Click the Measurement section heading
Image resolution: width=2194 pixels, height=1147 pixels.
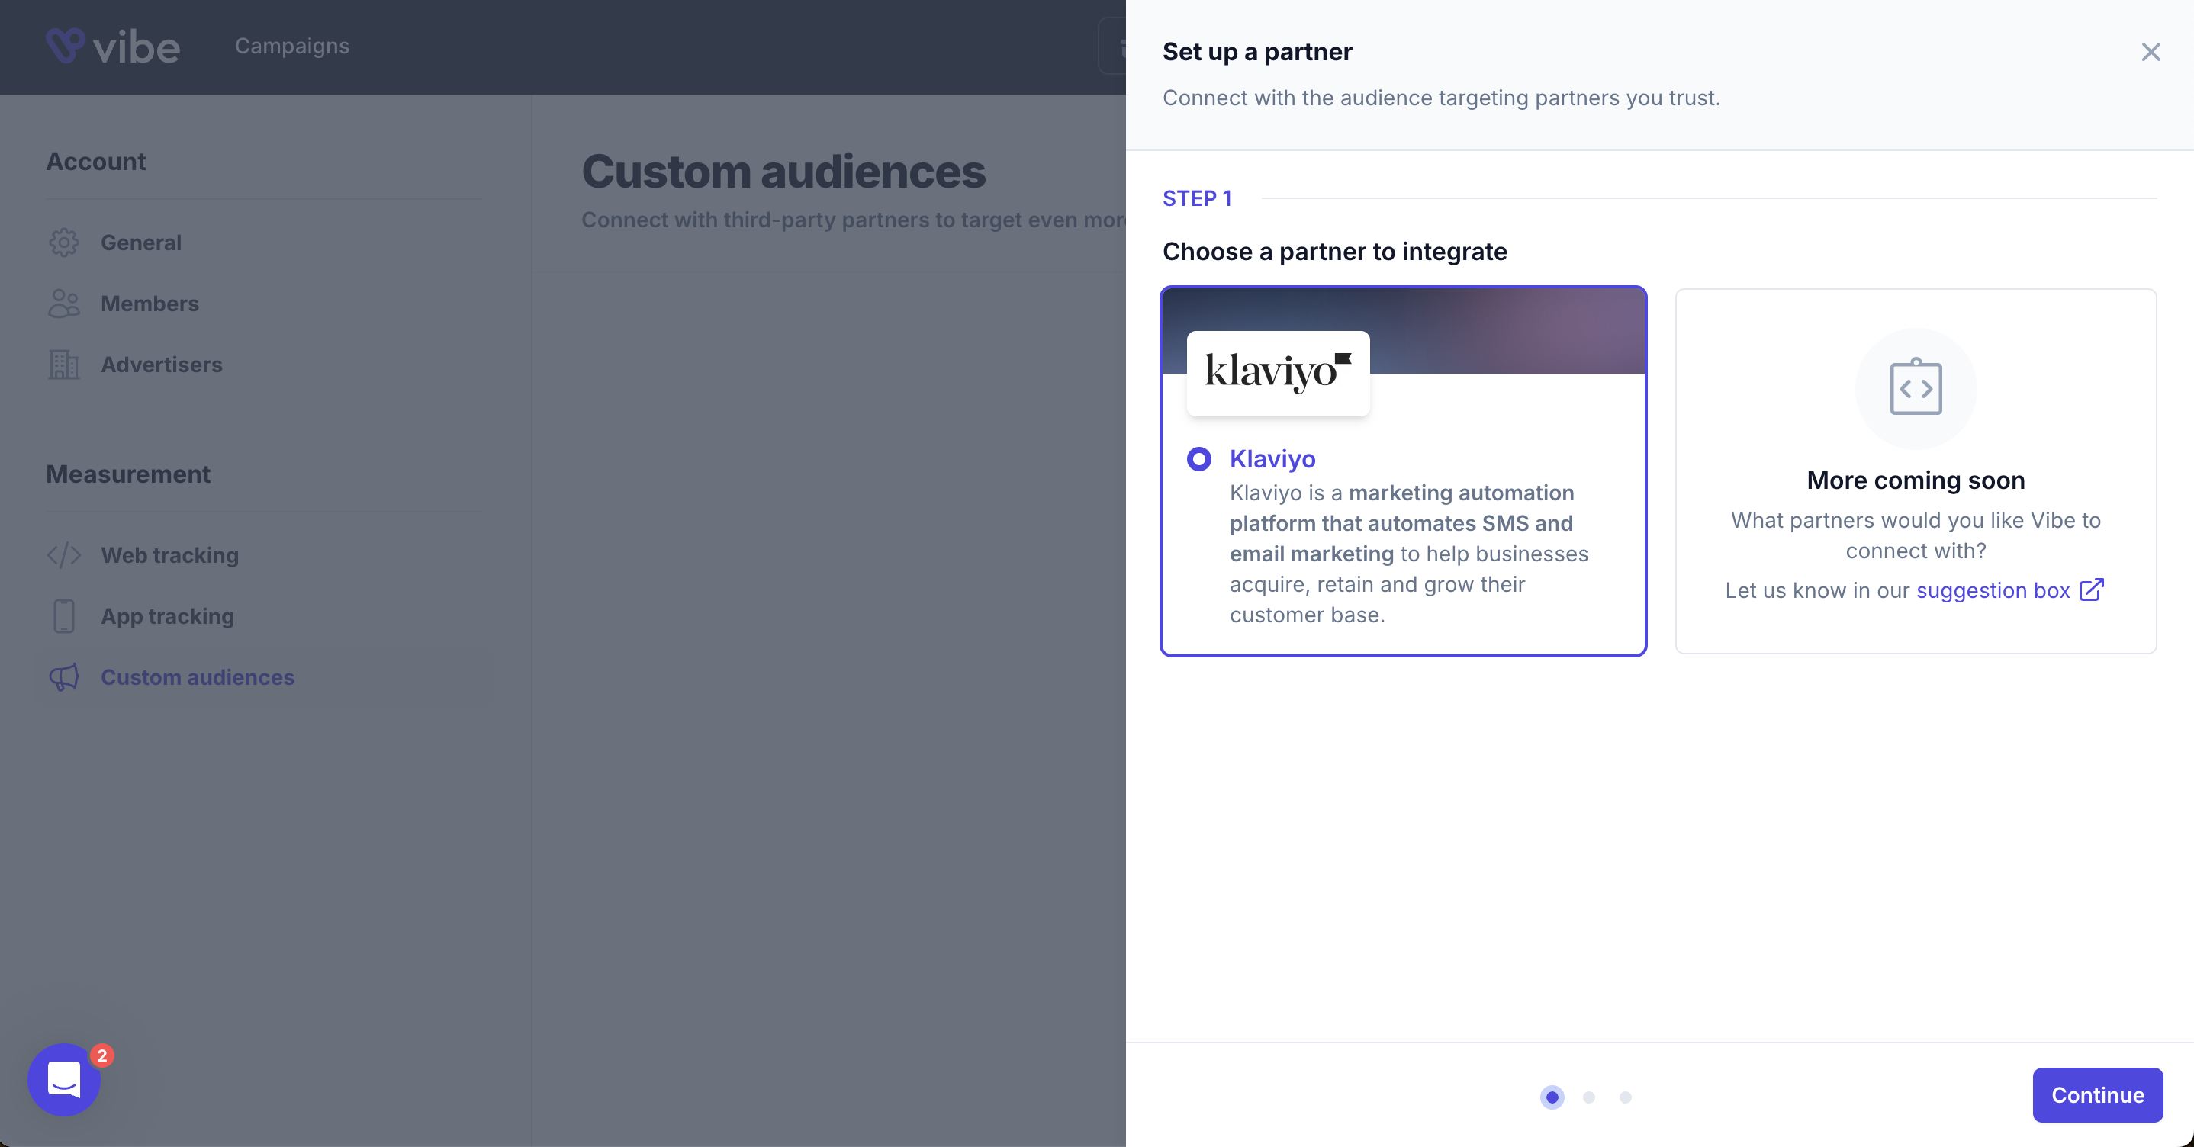click(127, 474)
